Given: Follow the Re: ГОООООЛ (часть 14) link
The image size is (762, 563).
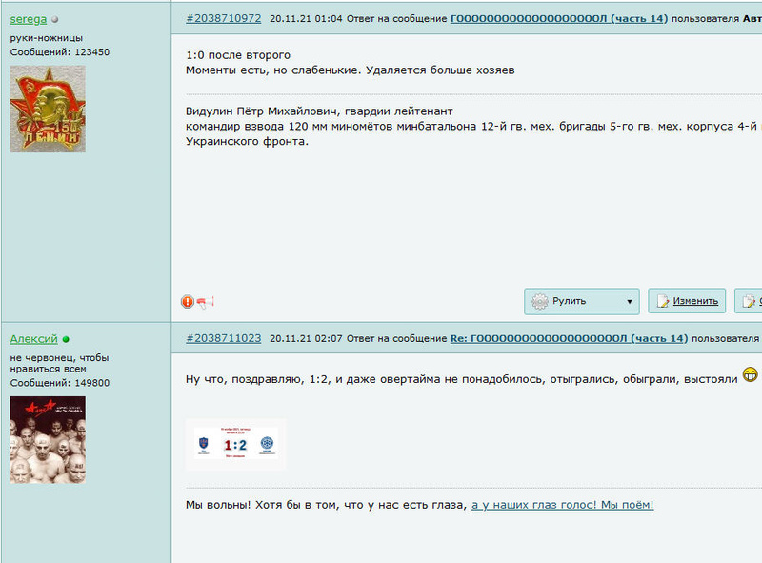Looking at the screenshot, I should tap(569, 338).
